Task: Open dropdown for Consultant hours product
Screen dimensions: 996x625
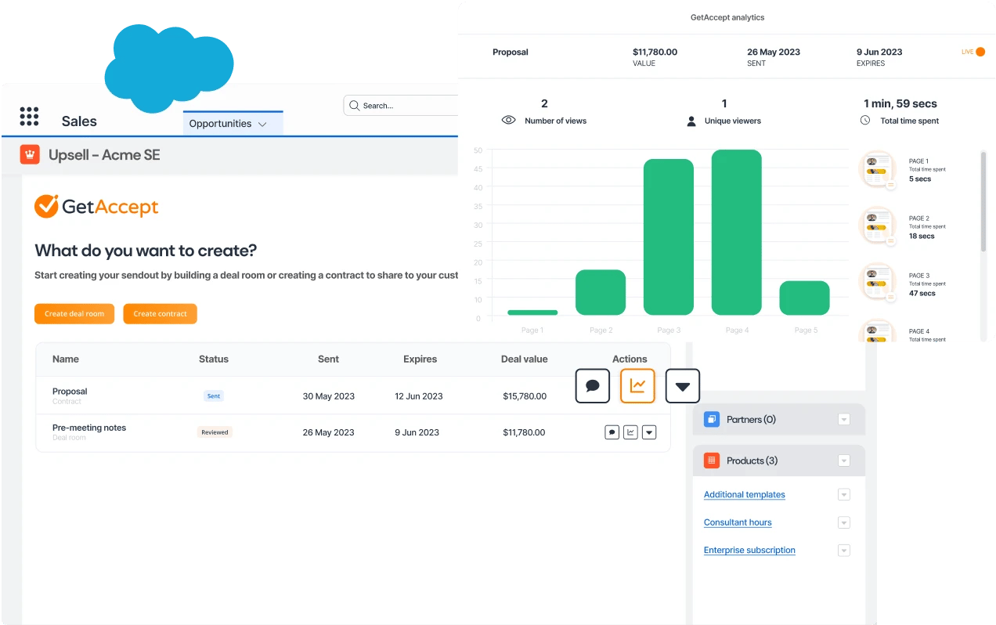Action: pyautogui.click(x=844, y=522)
